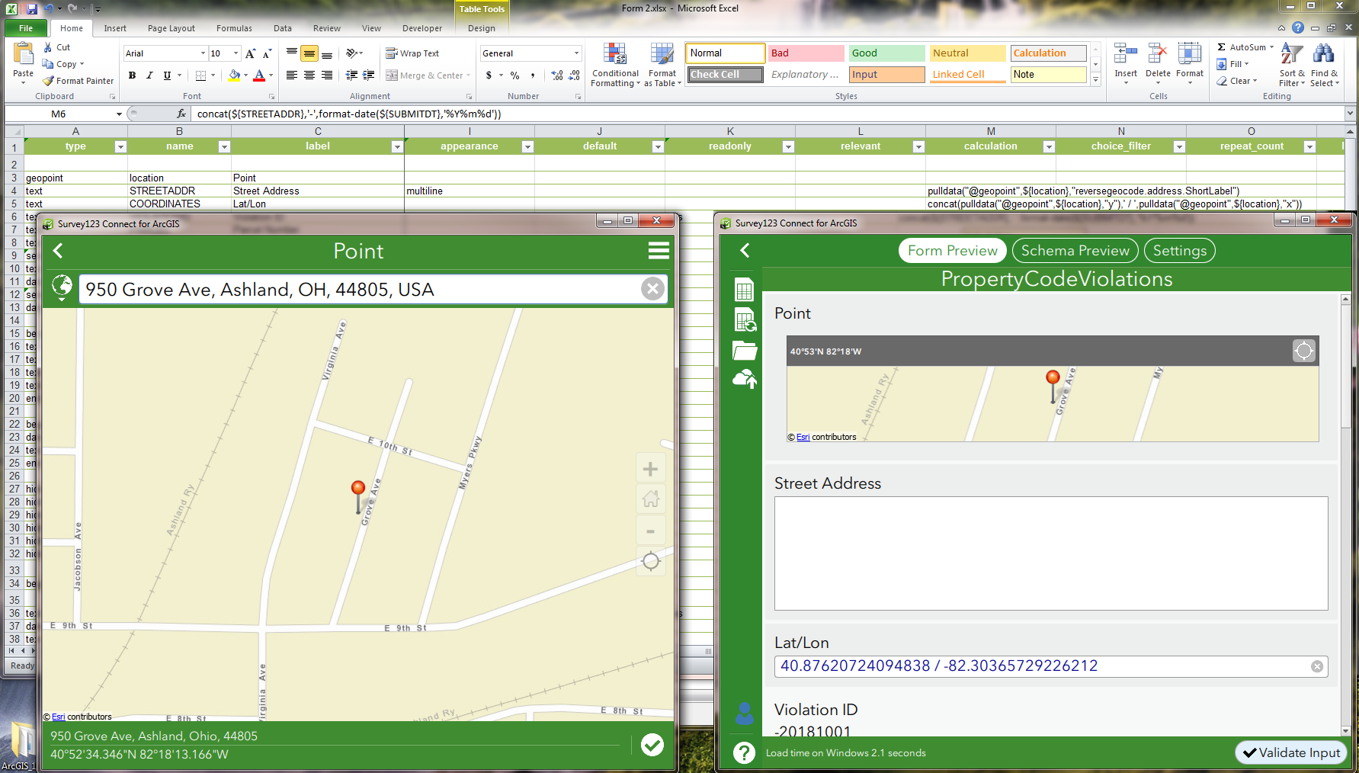Viewport: 1359px width, 773px height.
Task: Click the Format cells icon
Action: pyautogui.click(x=1190, y=54)
